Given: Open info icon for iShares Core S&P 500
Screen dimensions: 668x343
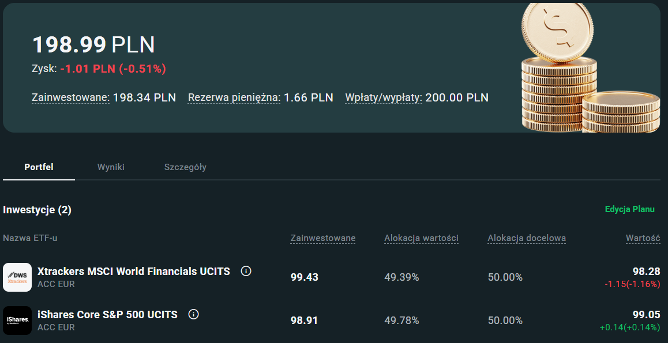Looking at the screenshot, I should click(x=194, y=314).
